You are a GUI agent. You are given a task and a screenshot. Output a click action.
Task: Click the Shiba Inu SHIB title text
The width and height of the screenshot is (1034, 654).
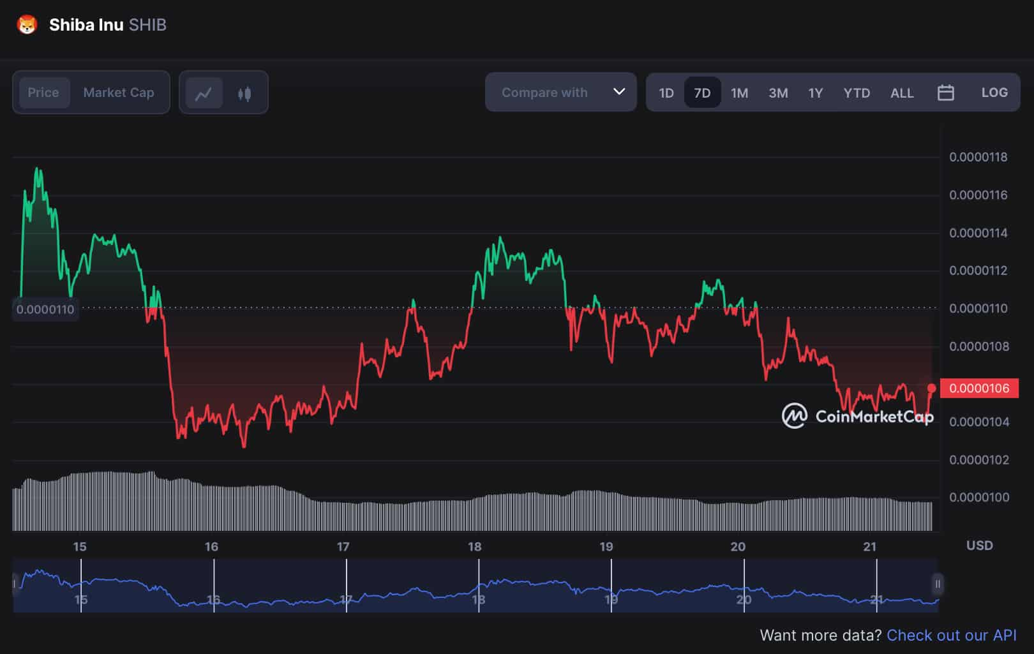108,25
